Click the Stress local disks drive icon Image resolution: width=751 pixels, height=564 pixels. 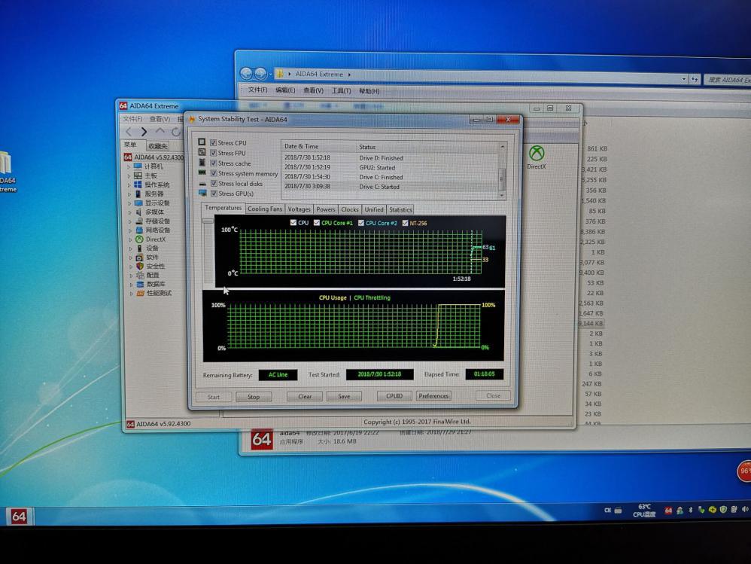202,183
